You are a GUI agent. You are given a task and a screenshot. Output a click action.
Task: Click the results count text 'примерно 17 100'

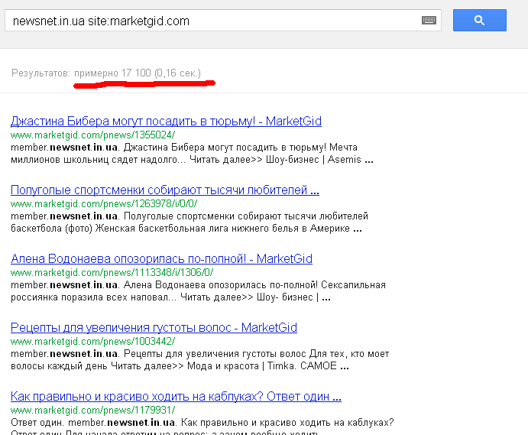(112, 73)
